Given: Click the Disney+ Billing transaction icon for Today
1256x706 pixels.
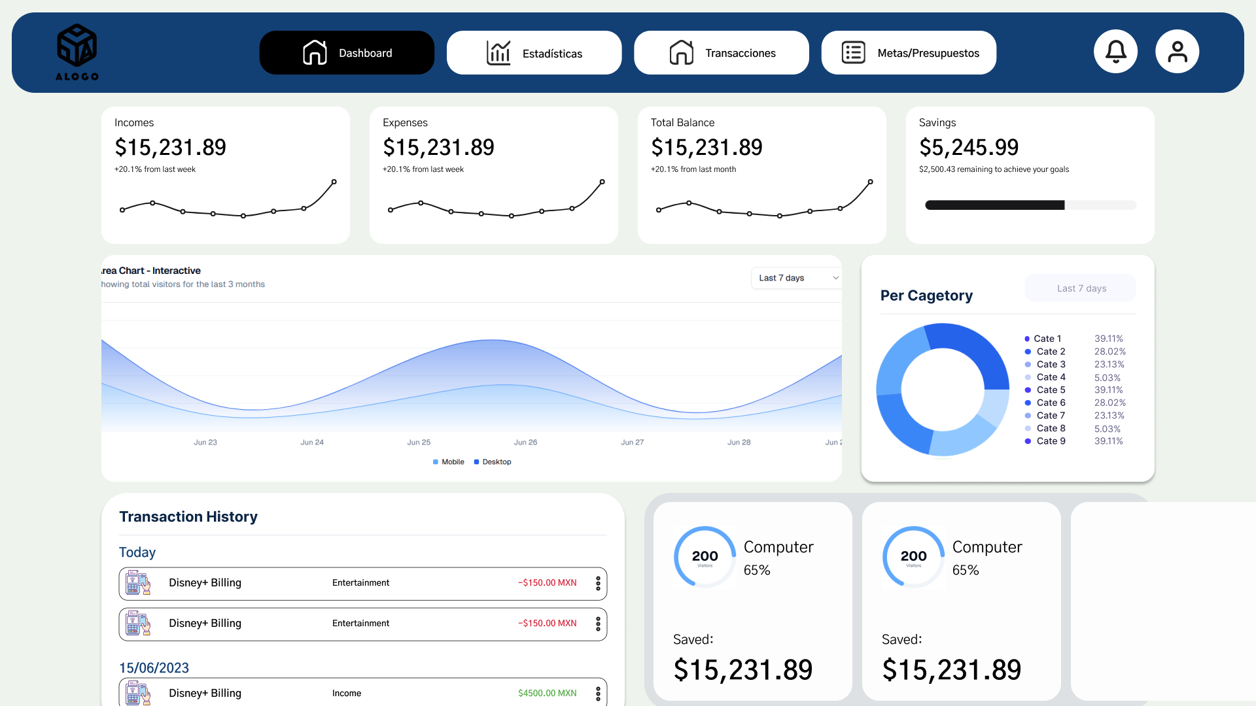Looking at the screenshot, I should pos(137,583).
